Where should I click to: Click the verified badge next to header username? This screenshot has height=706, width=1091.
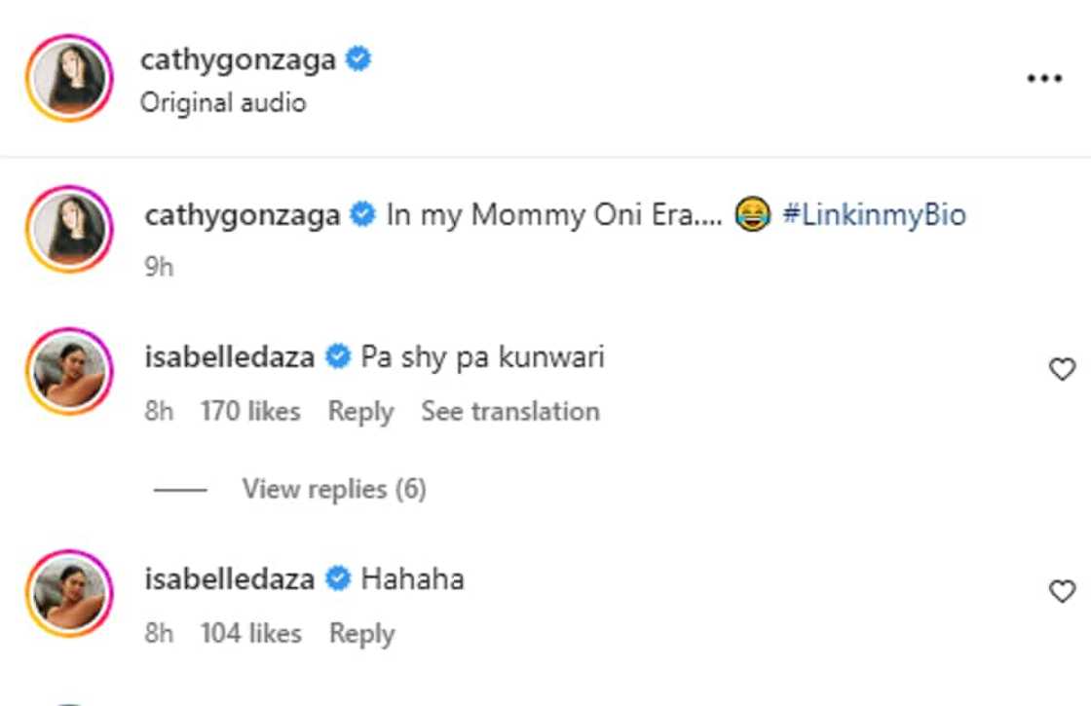[358, 60]
